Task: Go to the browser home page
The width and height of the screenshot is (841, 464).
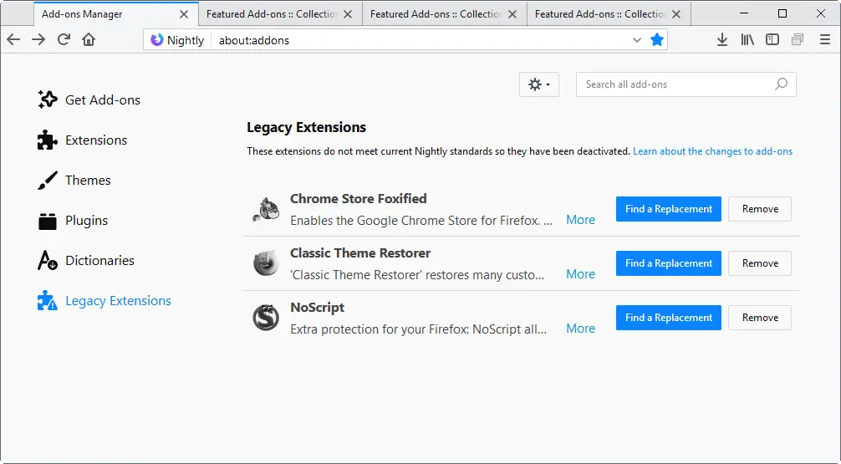Action: click(89, 39)
